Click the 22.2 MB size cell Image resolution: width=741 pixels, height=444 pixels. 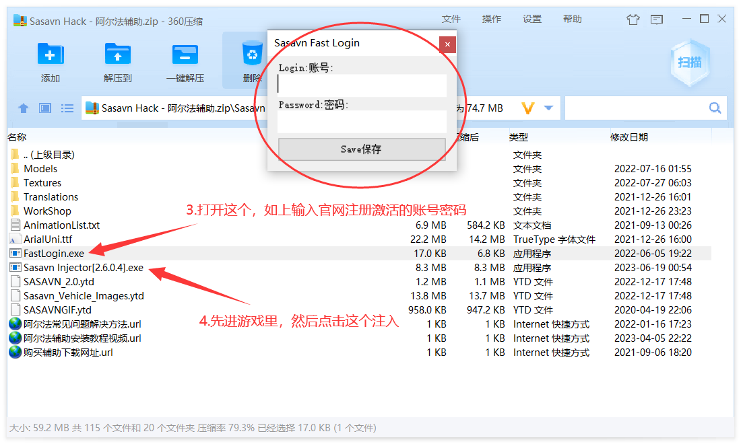point(428,239)
